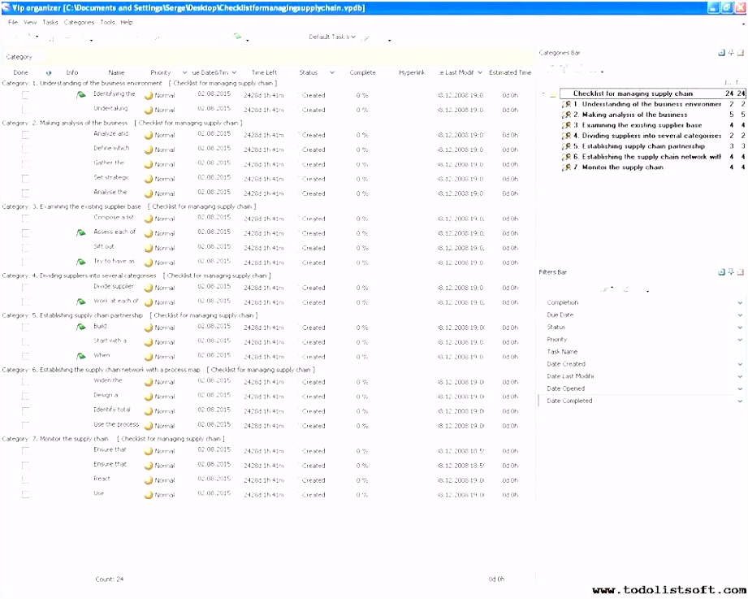Click the flag icon on 'Assess each of' task
This screenshot has height=599, width=748.
pos(81,233)
